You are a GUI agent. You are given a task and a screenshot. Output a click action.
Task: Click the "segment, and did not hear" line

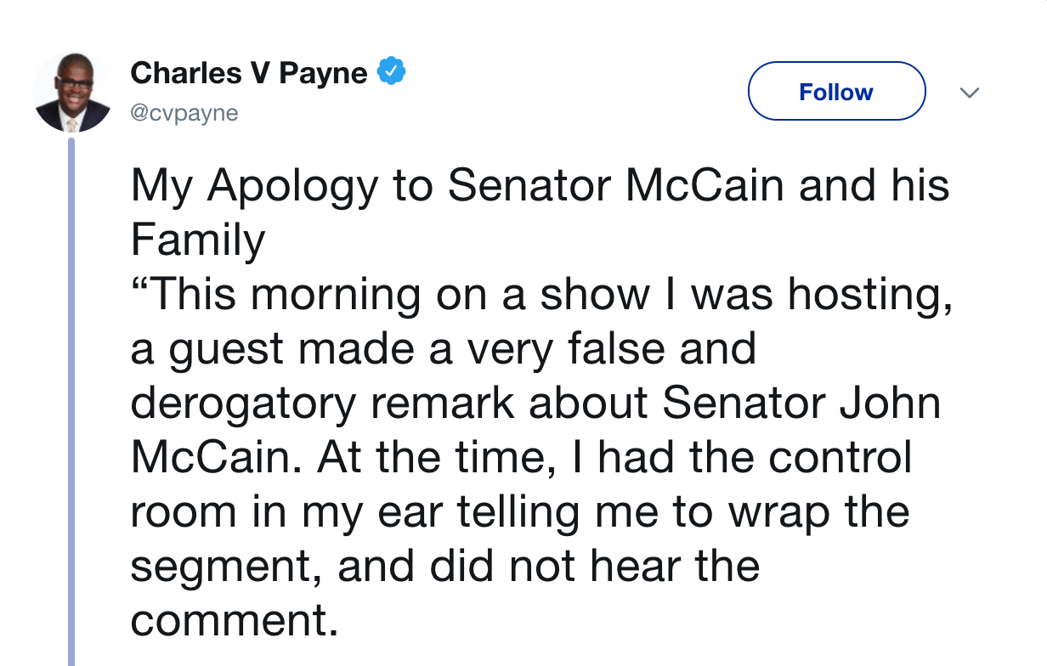[444, 567]
